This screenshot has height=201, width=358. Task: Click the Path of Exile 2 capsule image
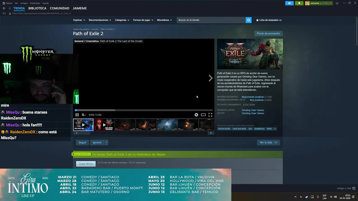tap(250, 54)
